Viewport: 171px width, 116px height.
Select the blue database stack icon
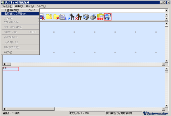tap(108, 17)
